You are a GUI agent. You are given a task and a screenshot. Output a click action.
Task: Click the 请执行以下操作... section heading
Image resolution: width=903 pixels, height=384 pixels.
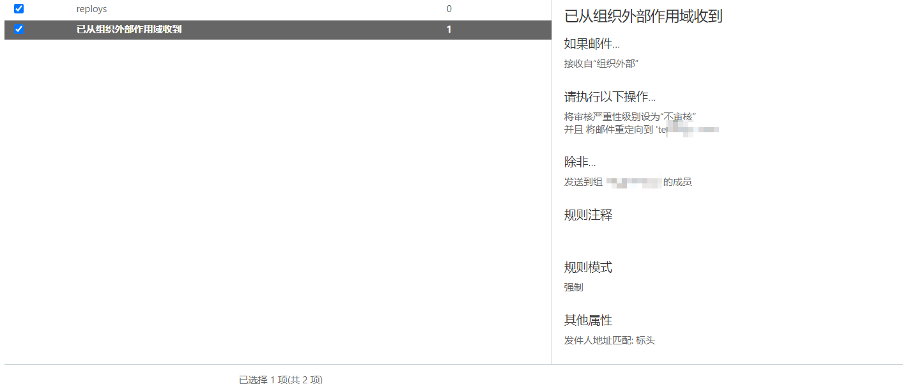[610, 97]
